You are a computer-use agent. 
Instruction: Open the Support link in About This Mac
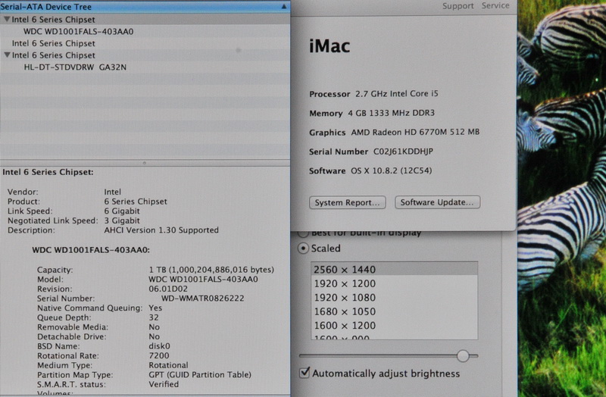(x=458, y=6)
